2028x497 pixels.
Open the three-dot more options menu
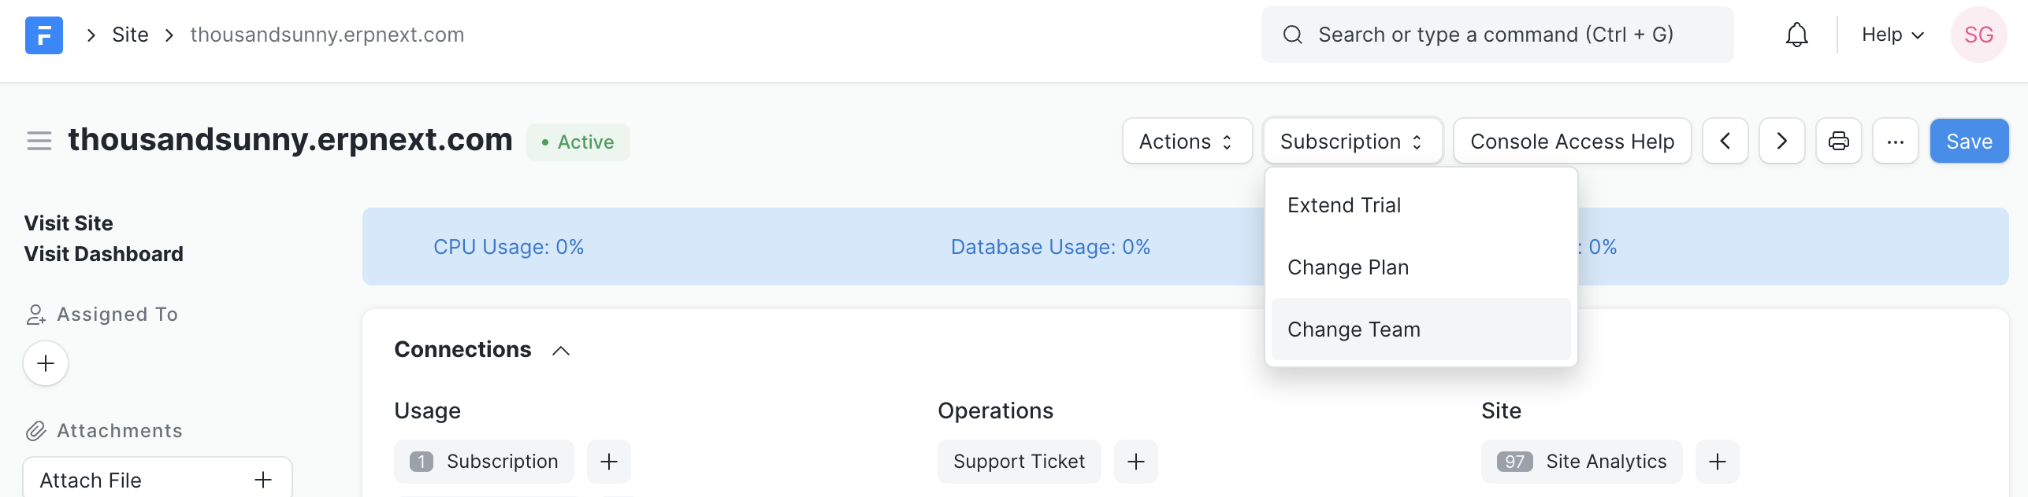point(1895,142)
